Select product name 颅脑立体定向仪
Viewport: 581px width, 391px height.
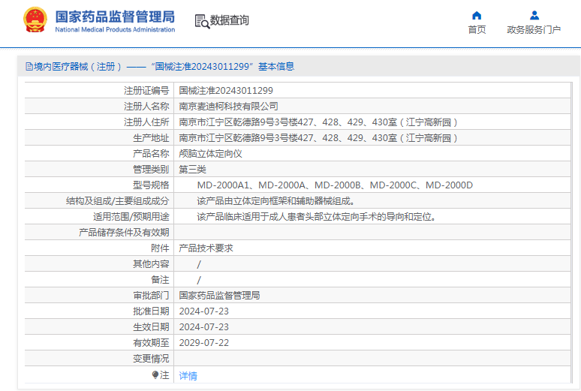(x=210, y=154)
